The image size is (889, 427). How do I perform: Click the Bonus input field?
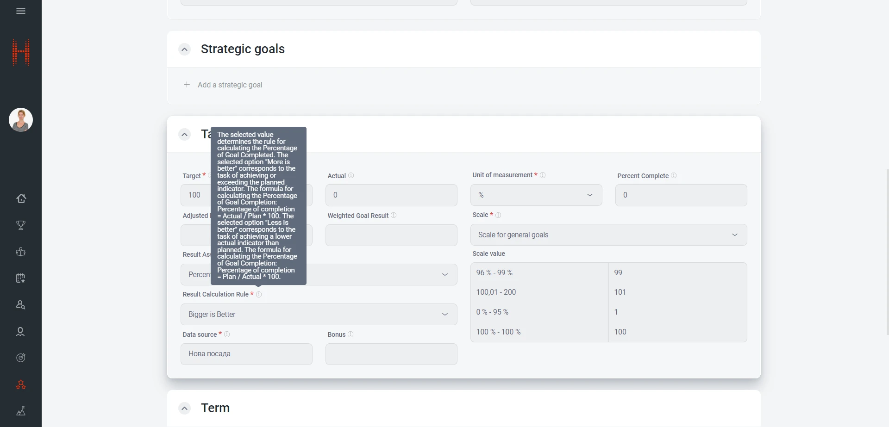tap(391, 354)
